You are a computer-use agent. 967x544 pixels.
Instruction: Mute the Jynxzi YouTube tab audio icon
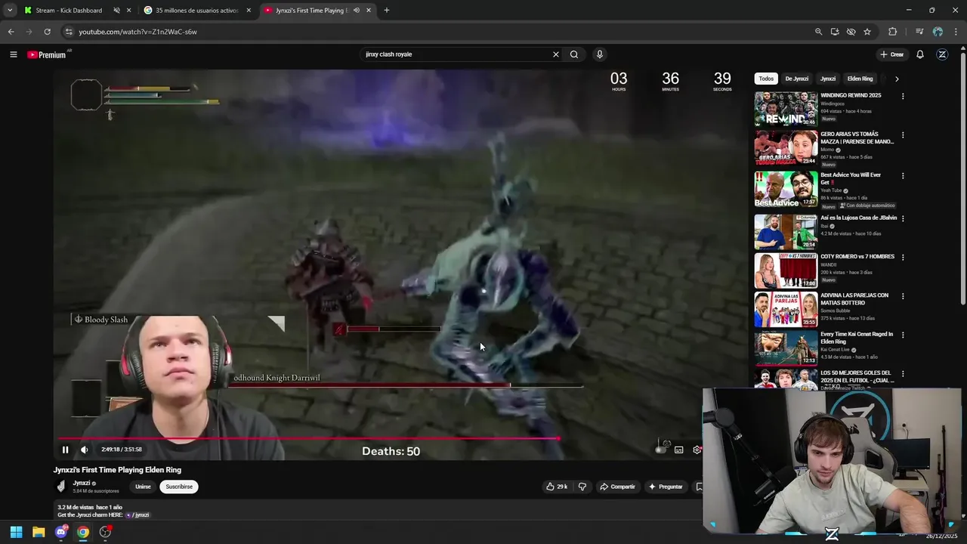coord(357,11)
